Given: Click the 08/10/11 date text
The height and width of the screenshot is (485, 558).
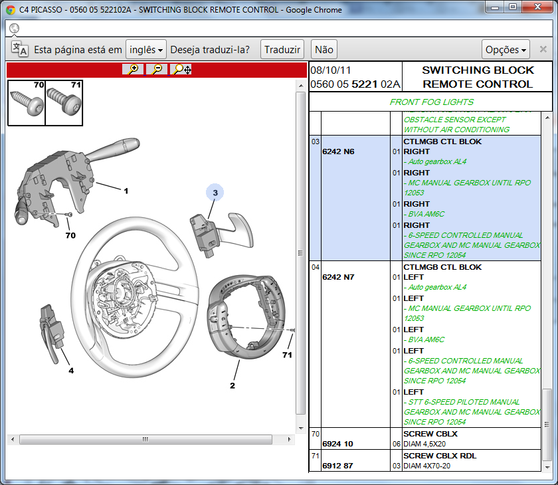Looking at the screenshot, I should pyautogui.click(x=331, y=70).
